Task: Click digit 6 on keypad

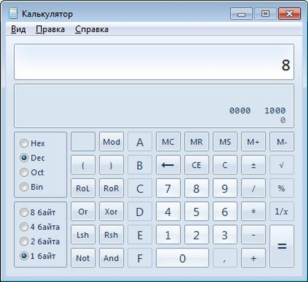Action: [x=225, y=211]
